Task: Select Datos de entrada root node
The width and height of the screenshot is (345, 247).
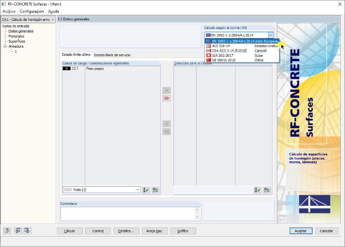Action: point(15,26)
